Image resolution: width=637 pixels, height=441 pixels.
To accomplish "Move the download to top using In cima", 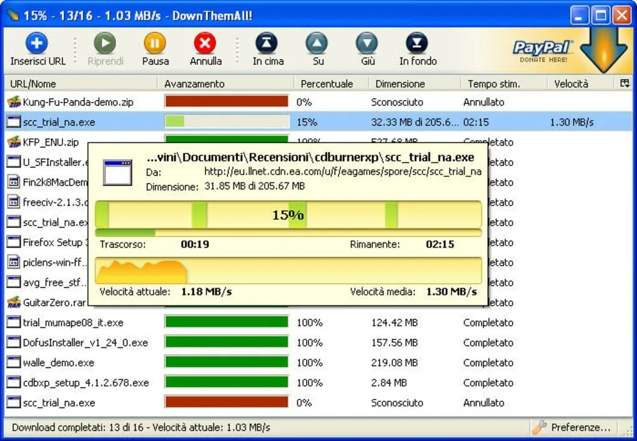I will (x=267, y=44).
